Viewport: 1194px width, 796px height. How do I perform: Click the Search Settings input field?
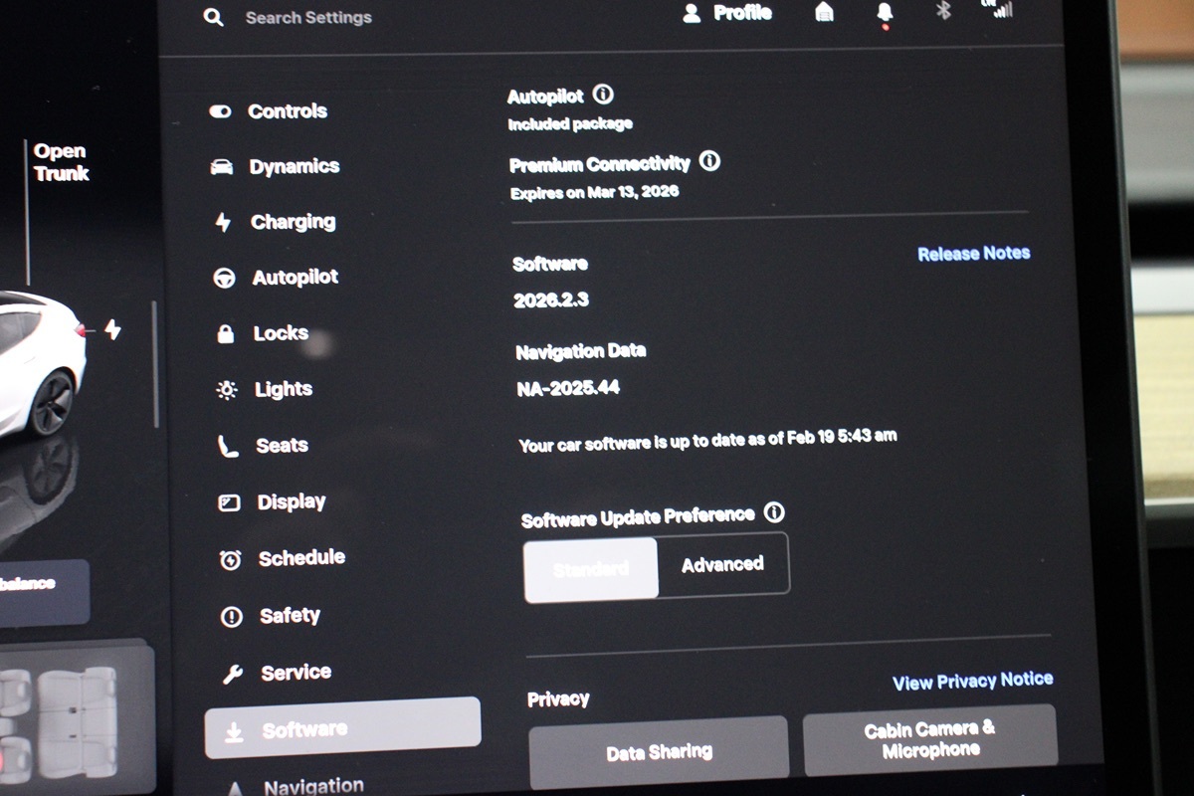click(308, 18)
